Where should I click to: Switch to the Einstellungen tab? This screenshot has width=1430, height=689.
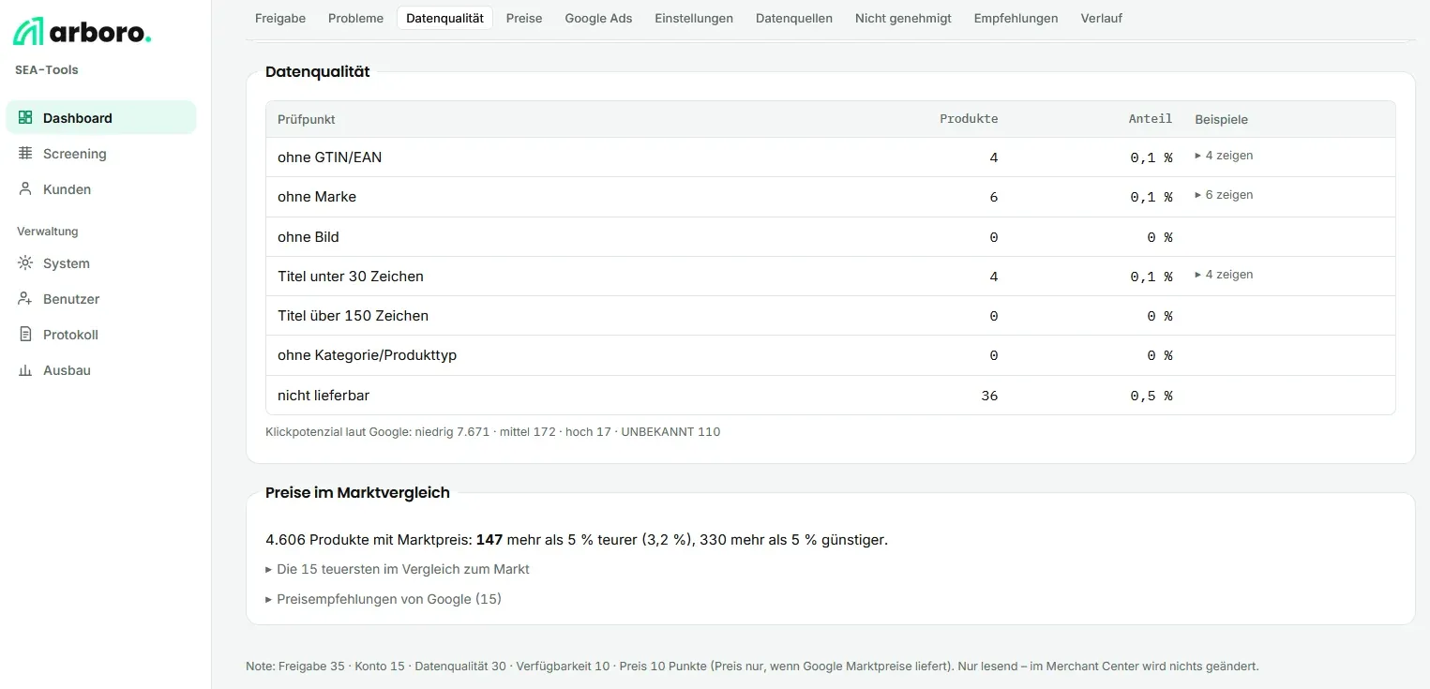coord(694,18)
